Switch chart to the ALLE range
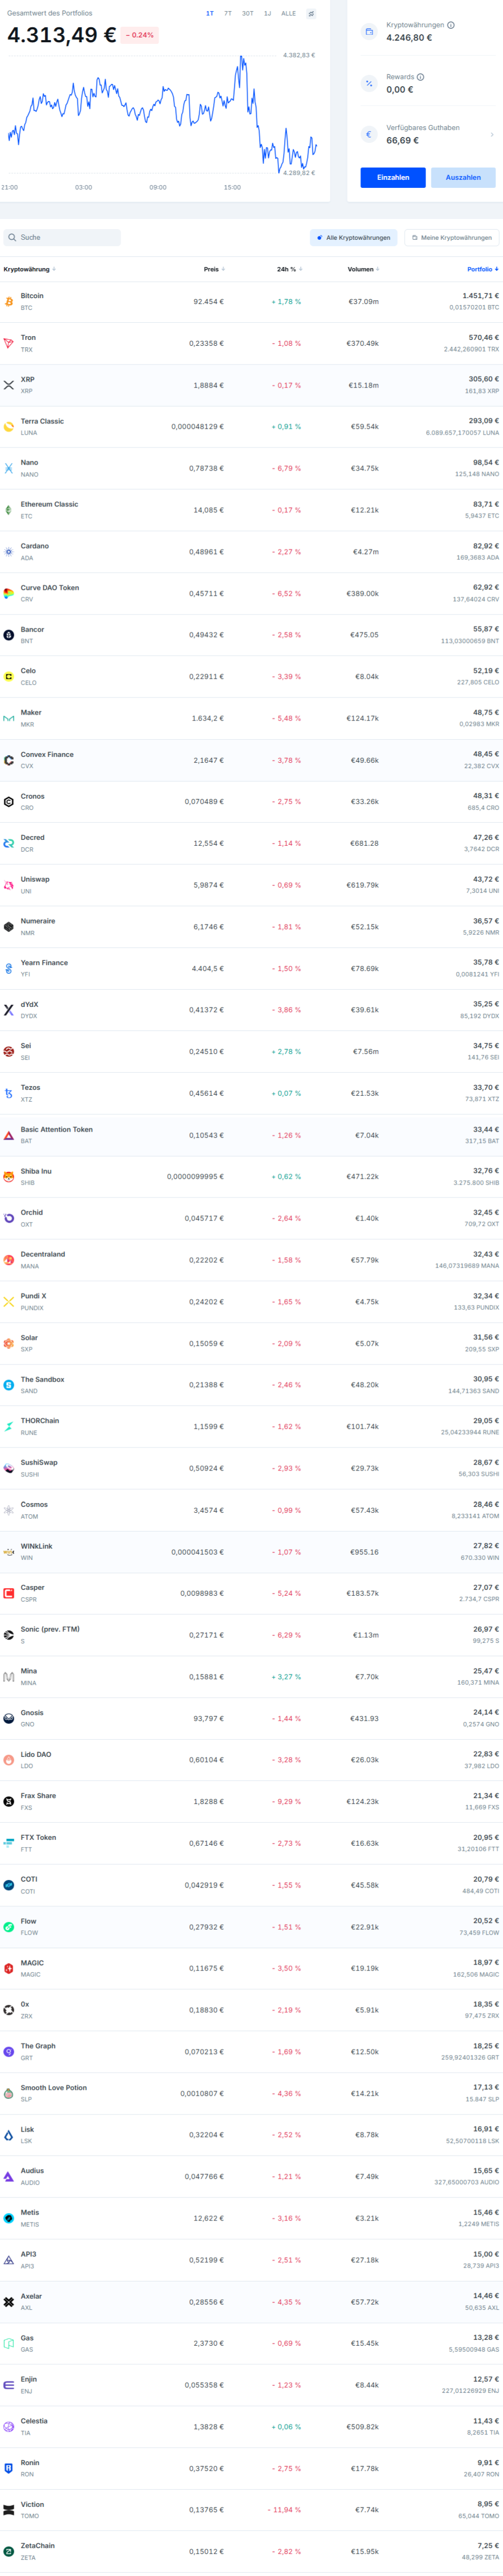This screenshot has height=2576, width=503. tap(288, 14)
